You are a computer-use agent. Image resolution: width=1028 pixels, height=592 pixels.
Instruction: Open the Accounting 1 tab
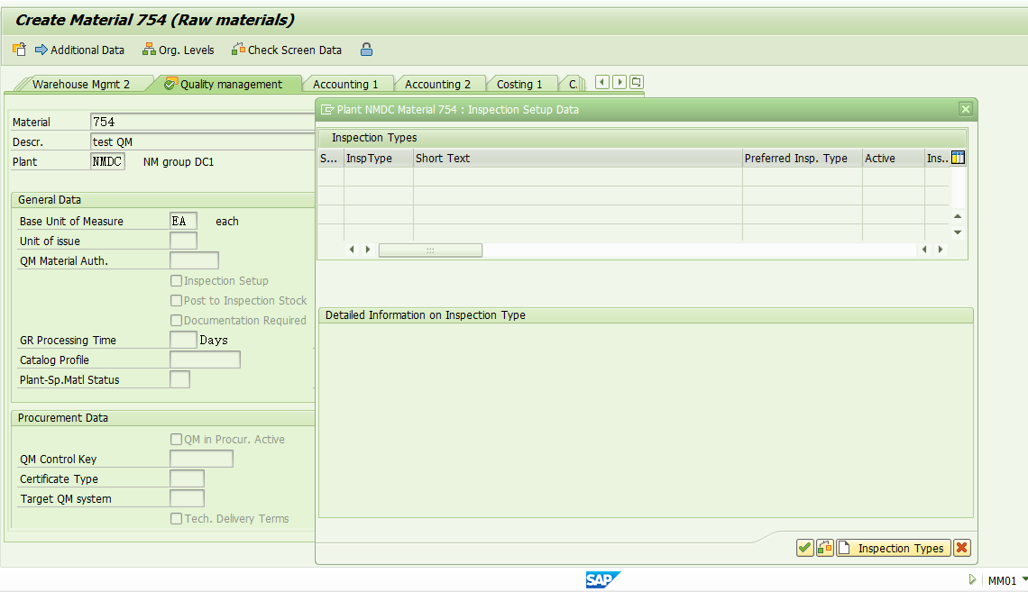pos(345,85)
